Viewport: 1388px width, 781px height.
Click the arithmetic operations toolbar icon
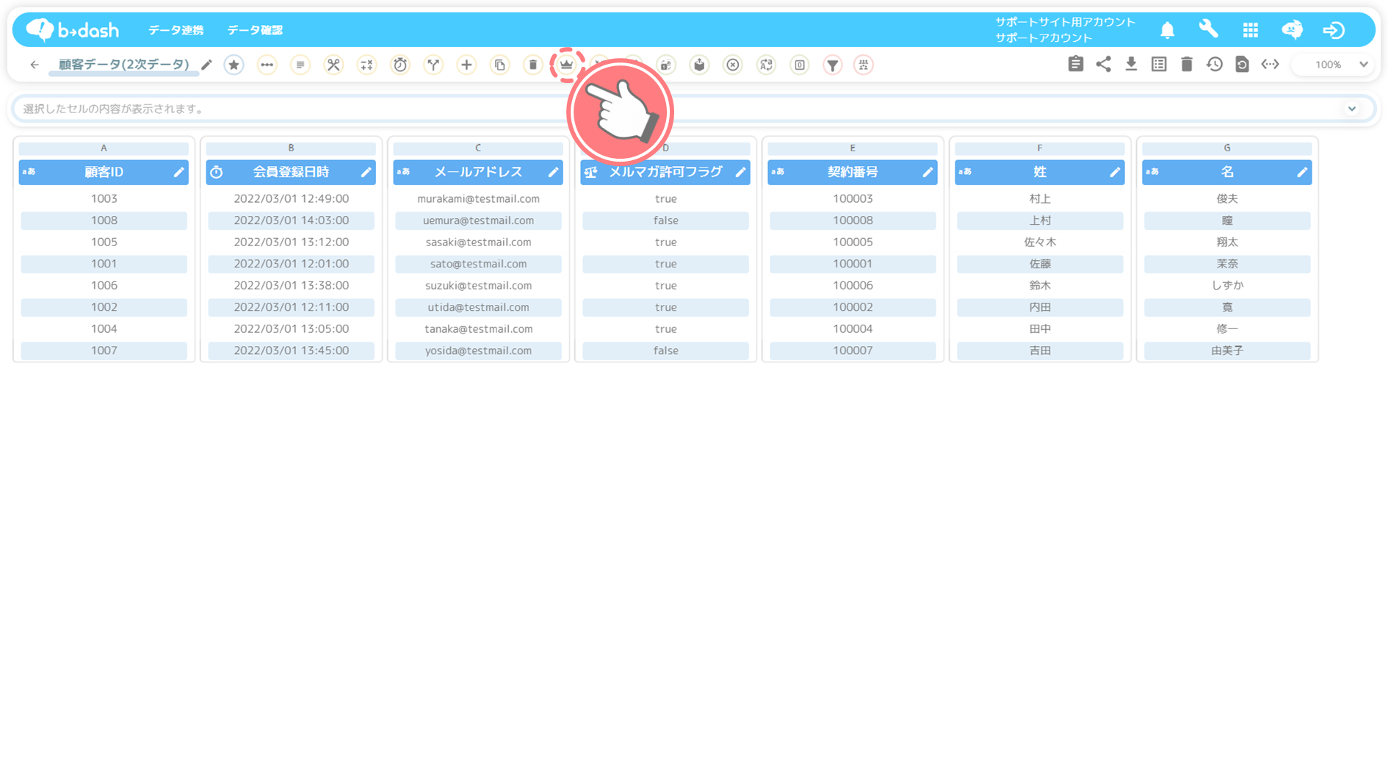tap(366, 65)
